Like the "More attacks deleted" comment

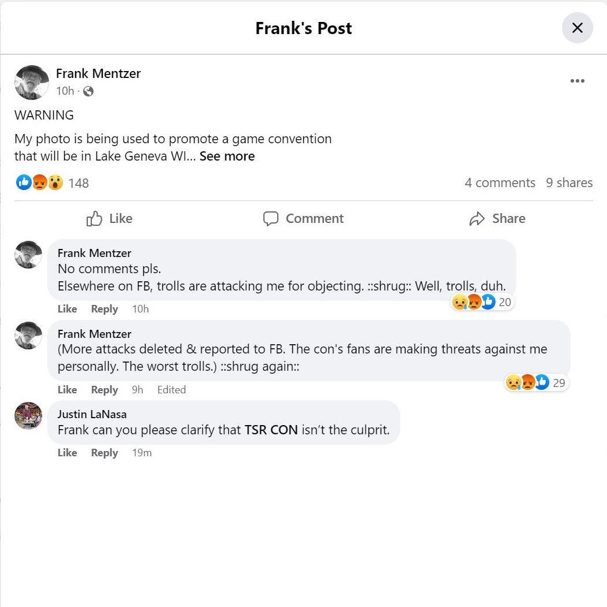[x=67, y=390]
